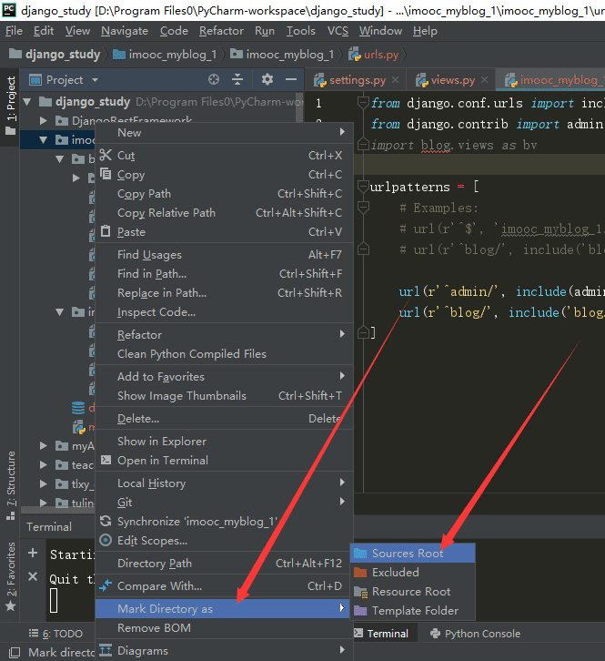Click the Compare With arrows icon
Screen dimensions: 605x661
(106, 585)
